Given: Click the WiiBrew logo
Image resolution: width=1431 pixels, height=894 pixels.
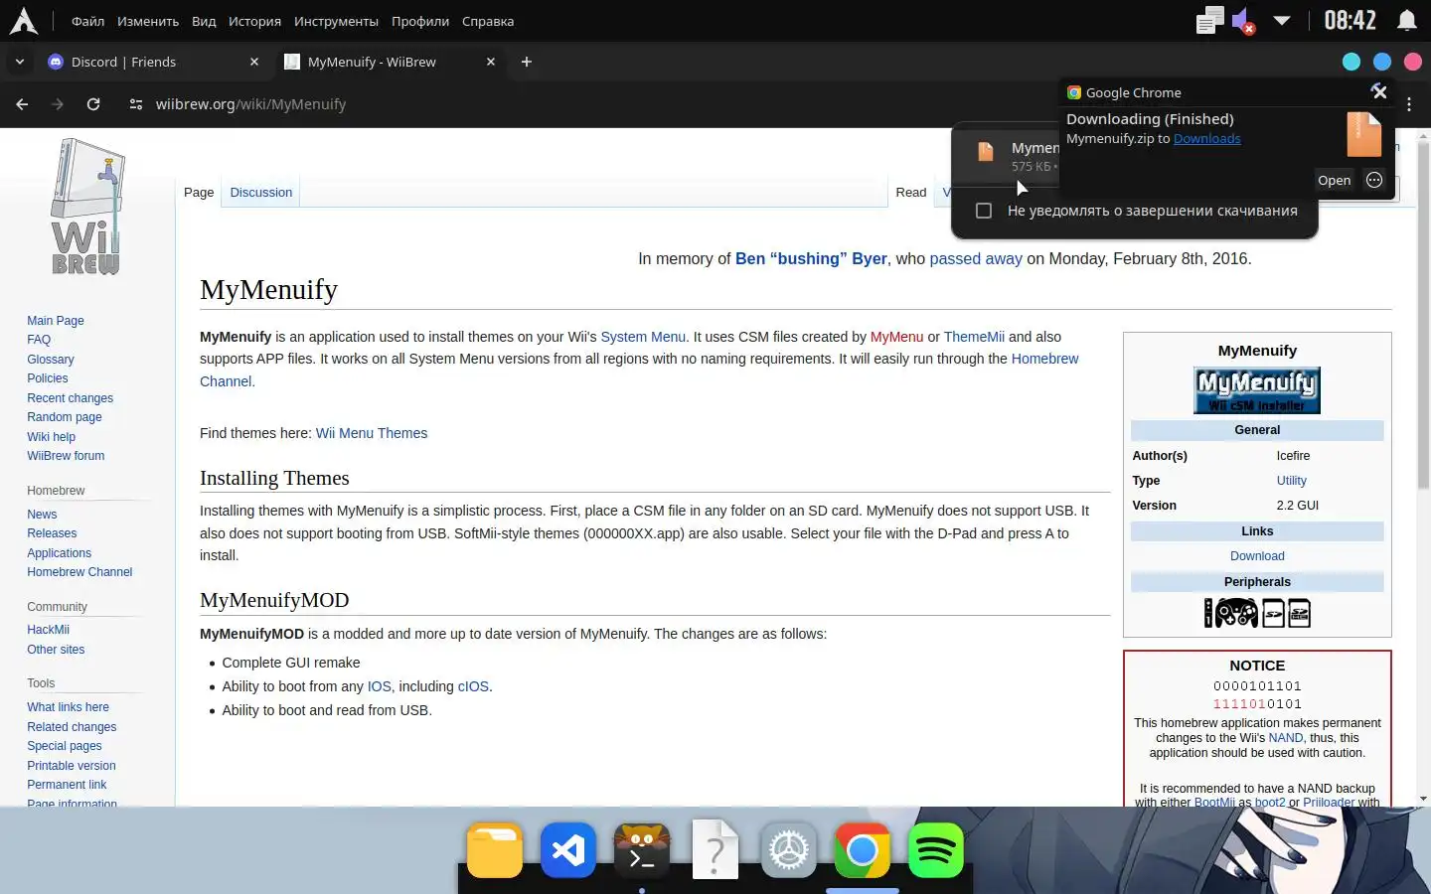Looking at the screenshot, I should pyautogui.click(x=87, y=208).
